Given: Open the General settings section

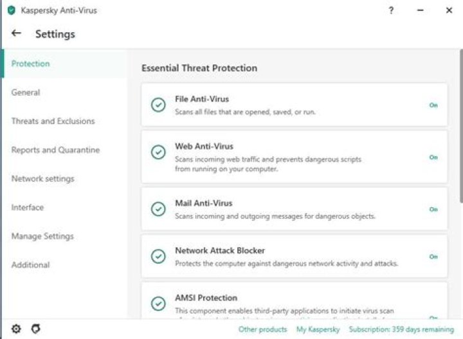Looking at the screenshot, I should click(x=26, y=93).
